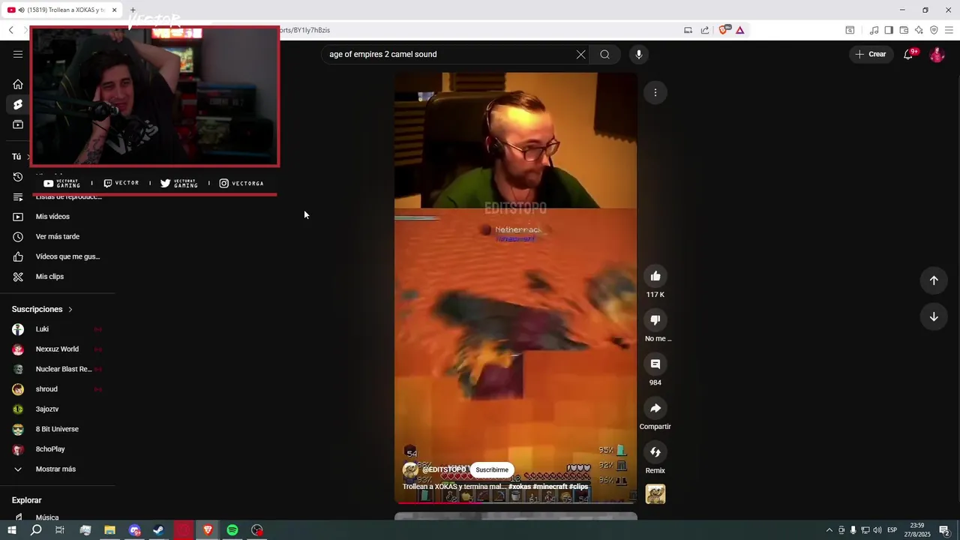Remix this Short
The width and height of the screenshot is (960, 540).
655,452
